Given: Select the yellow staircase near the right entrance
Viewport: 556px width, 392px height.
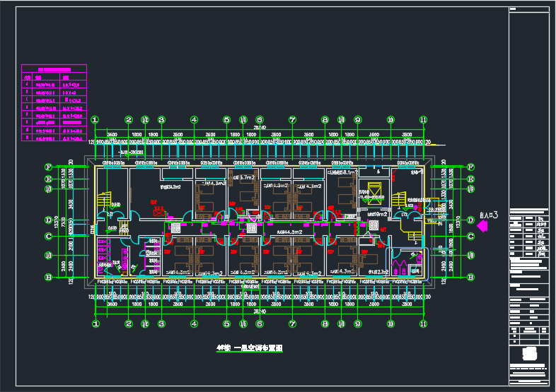Looking at the screenshot, I should pos(400,200).
